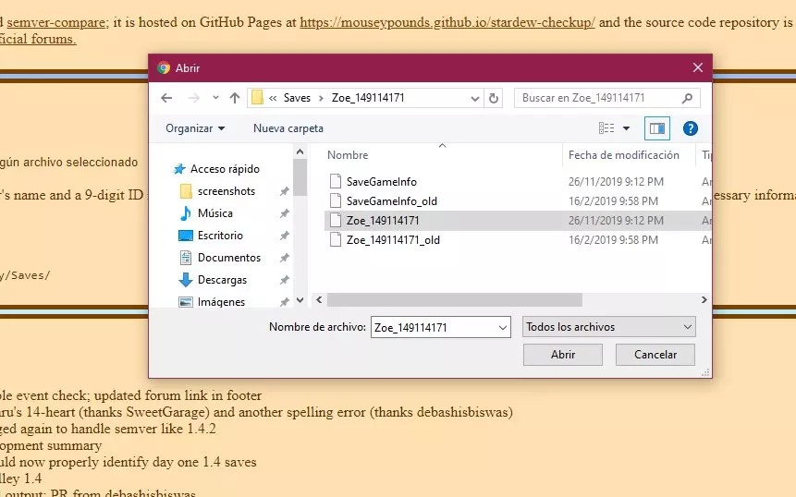Image resolution: width=796 pixels, height=497 pixels.
Task: Click the pin icon next to Documentos
Action: [x=285, y=258]
